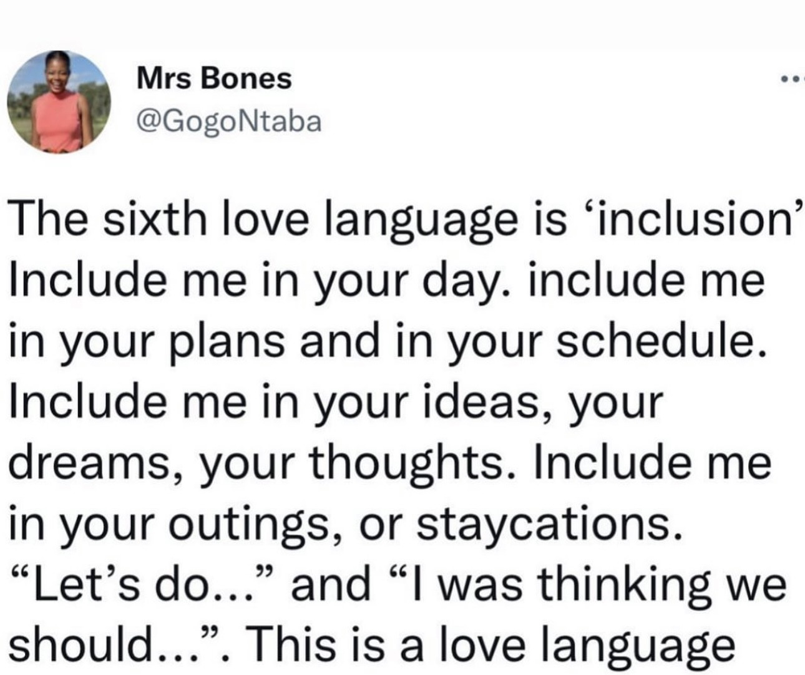Click 'This is a love language' text
This screenshot has height=675, width=805.
[x=494, y=644]
